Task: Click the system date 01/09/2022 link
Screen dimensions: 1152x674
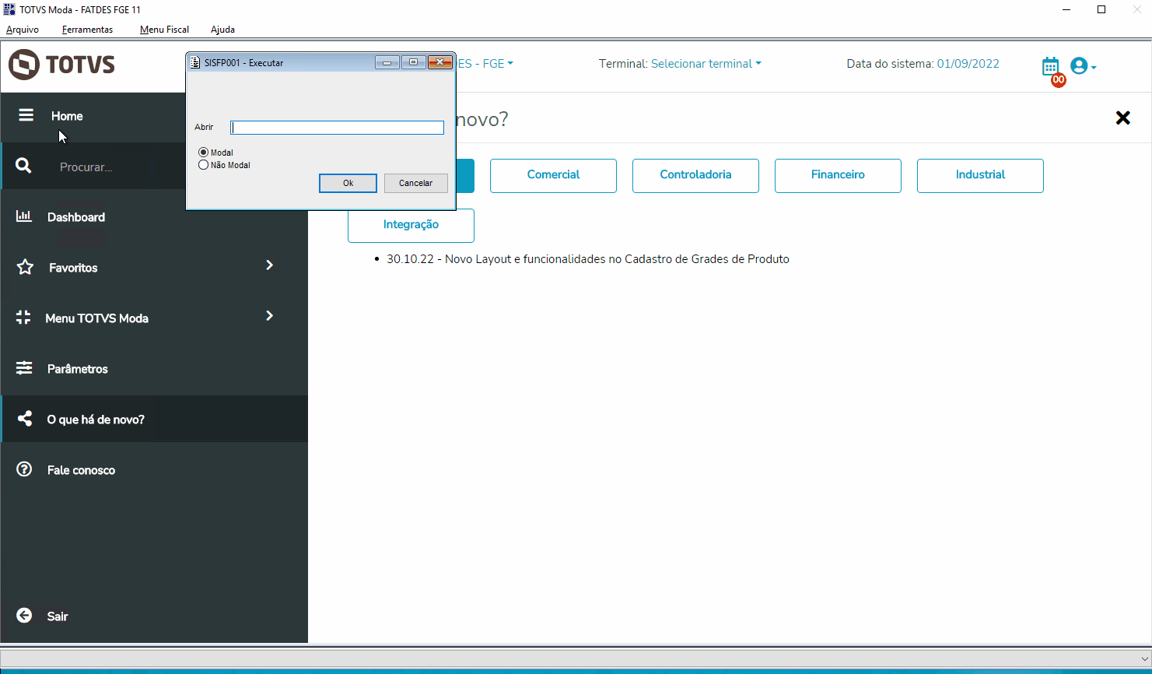Action: click(968, 64)
